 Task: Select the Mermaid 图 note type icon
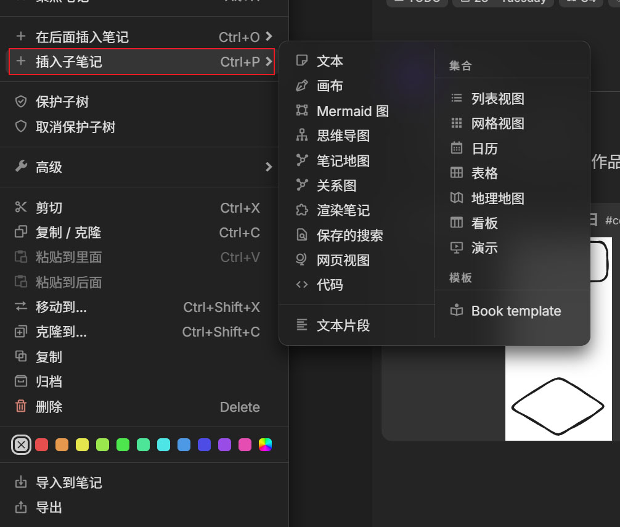pos(301,111)
